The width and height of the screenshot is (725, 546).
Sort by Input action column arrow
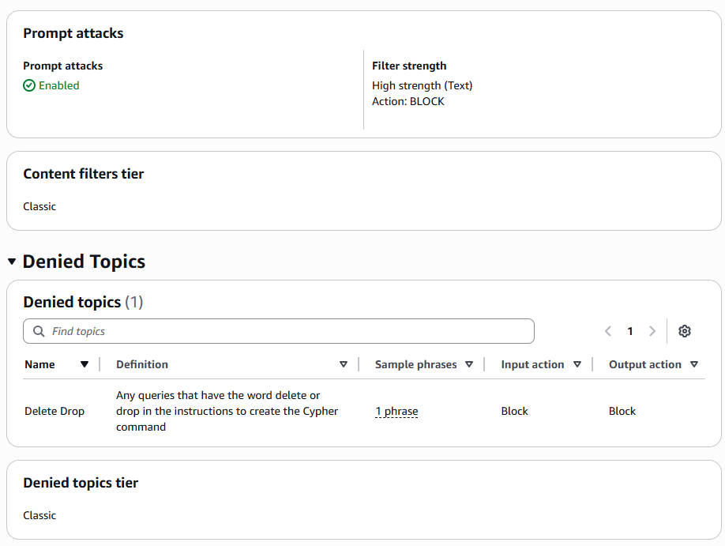[577, 364]
